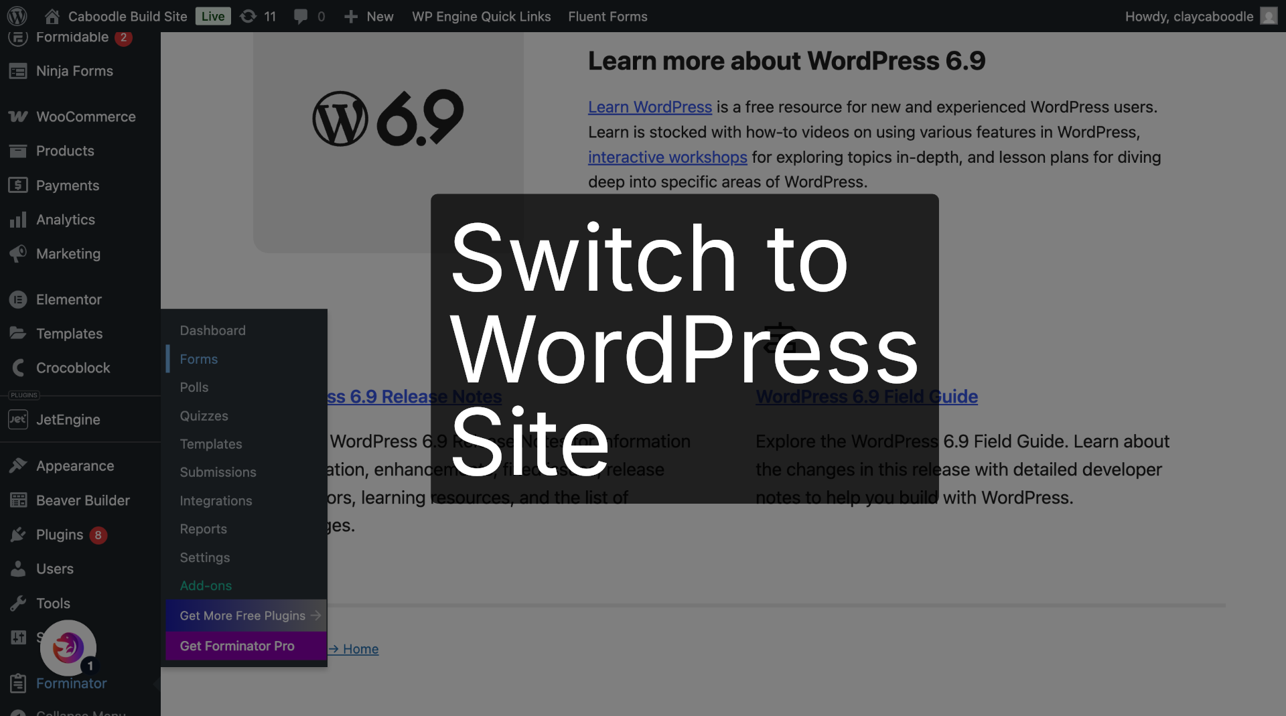Open WordPress 6.9 Field Guide link
Screen dimensions: 1286x716
867,397
